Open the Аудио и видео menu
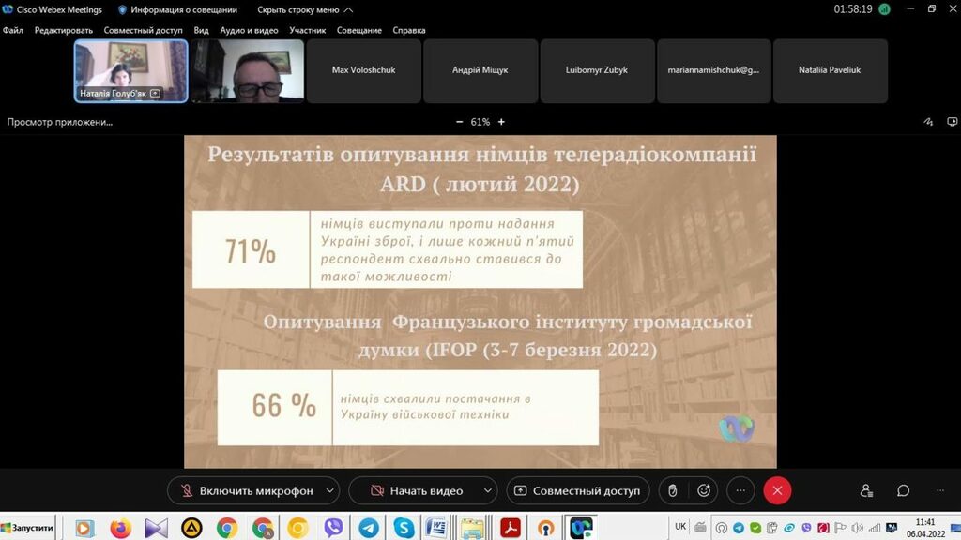This screenshot has width=961, height=540. point(249,30)
